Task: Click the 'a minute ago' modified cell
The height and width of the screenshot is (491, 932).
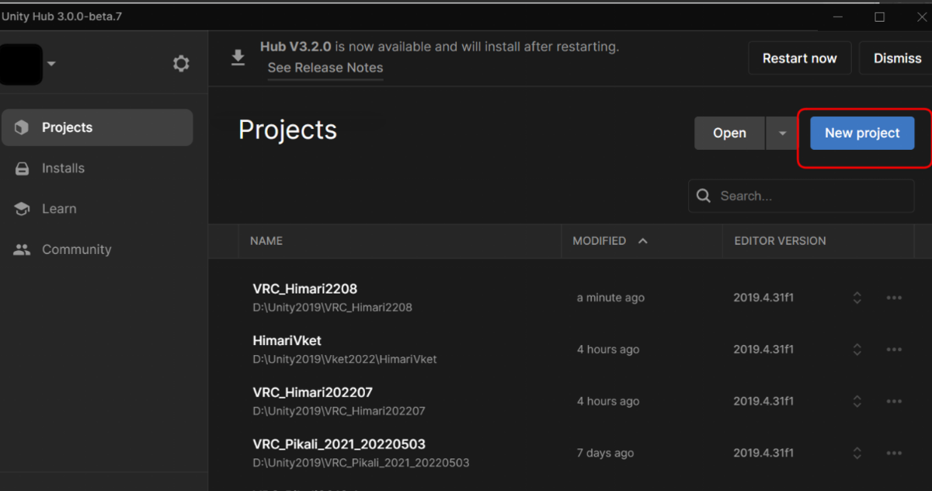Action: pyautogui.click(x=610, y=298)
